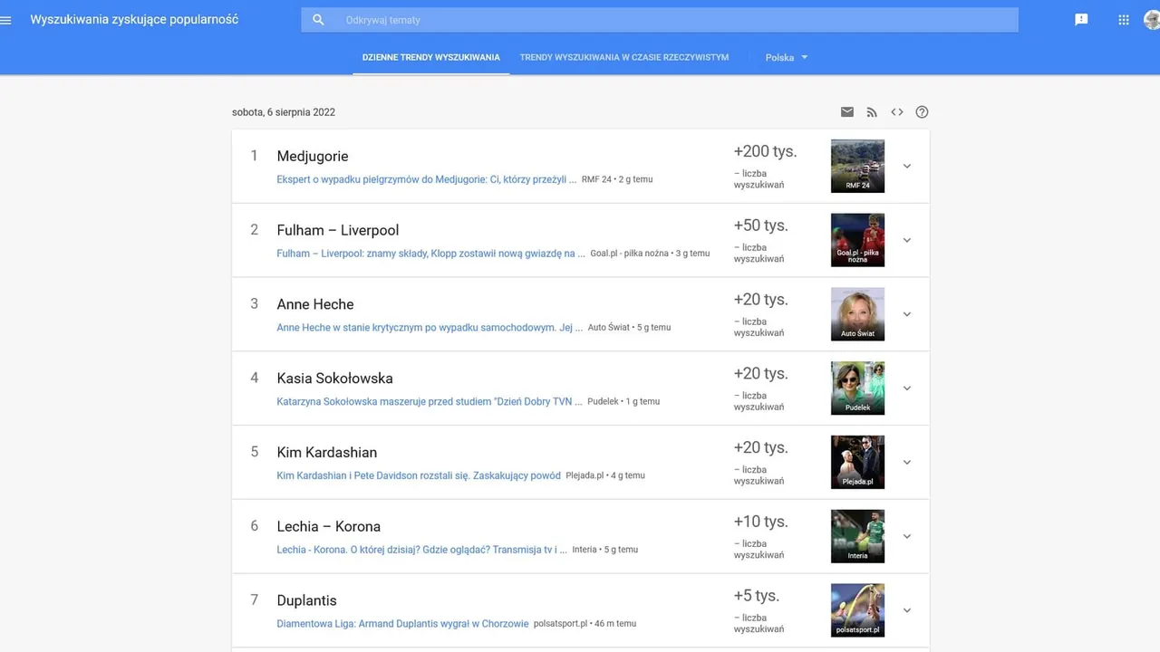Viewport: 1160px width, 652px height.
Task: Select the Medjugorie trend title
Action: coord(313,157)
